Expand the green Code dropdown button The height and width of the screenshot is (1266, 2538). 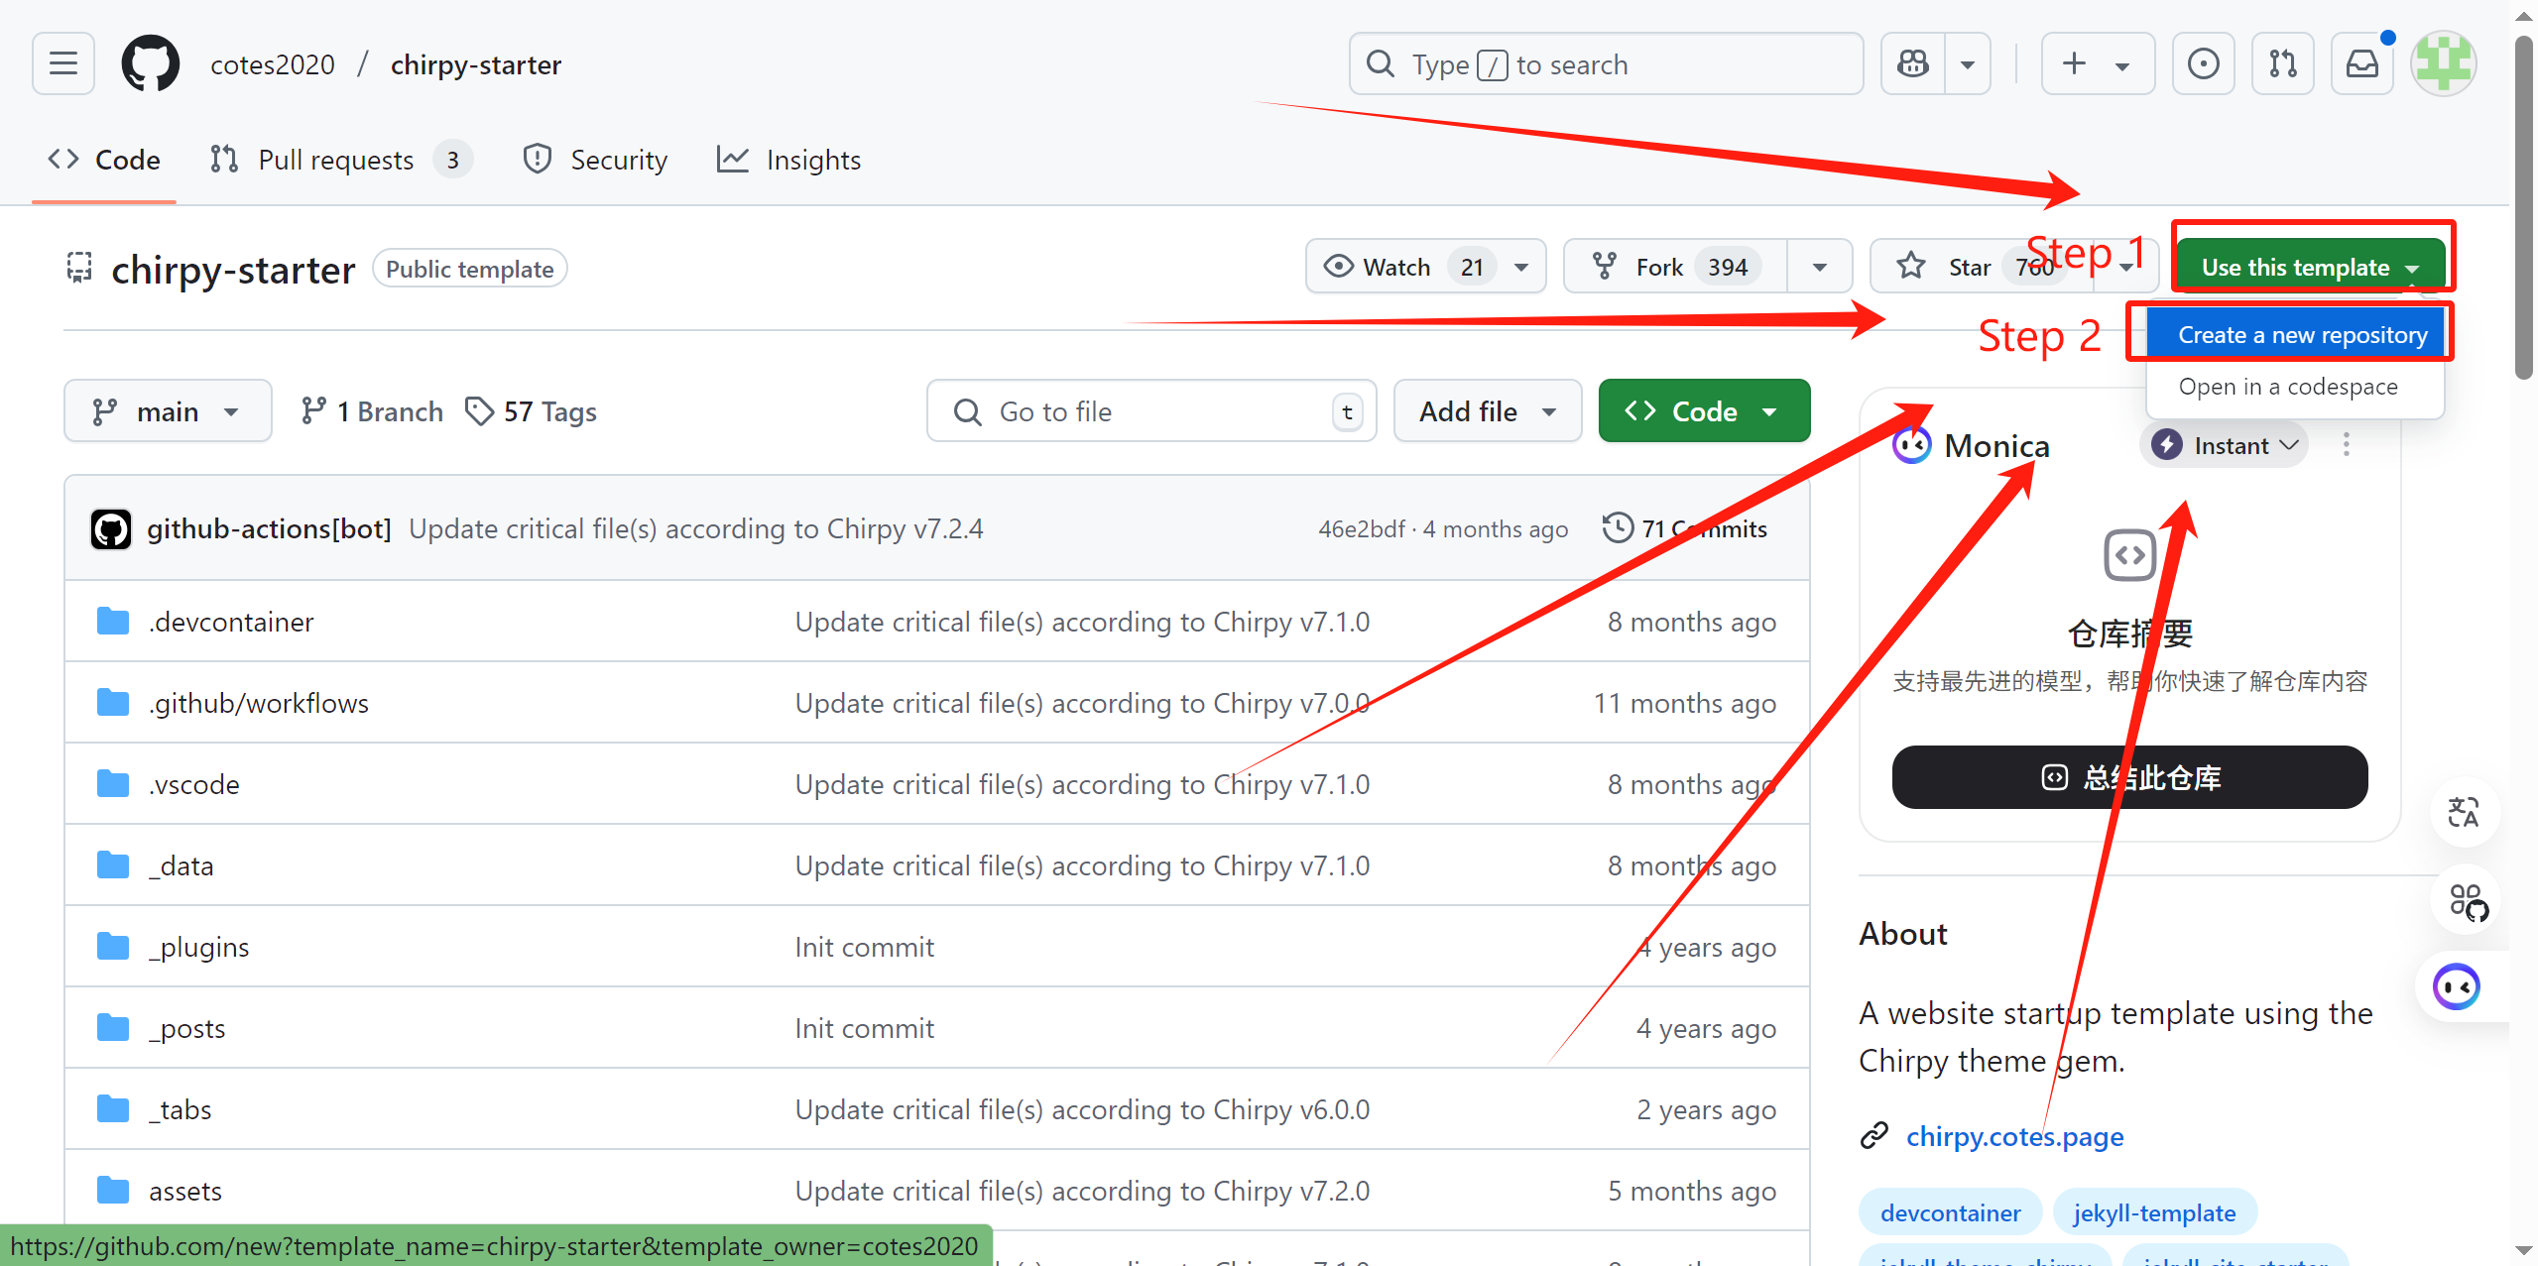(x=1703, y=411)
